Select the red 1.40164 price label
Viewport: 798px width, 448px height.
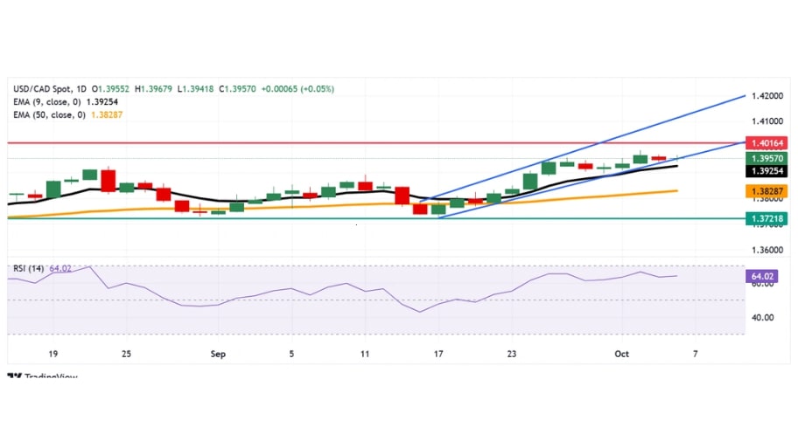[766, 141]
